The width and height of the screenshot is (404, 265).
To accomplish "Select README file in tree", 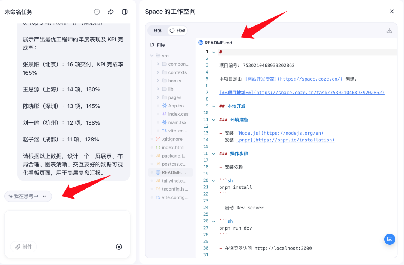I will pos(170,172).
